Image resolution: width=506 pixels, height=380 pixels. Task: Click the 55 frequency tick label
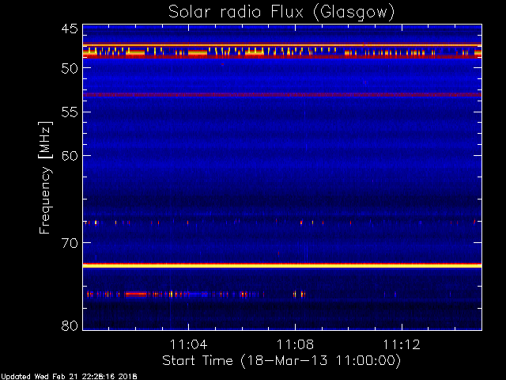point(70,112)
